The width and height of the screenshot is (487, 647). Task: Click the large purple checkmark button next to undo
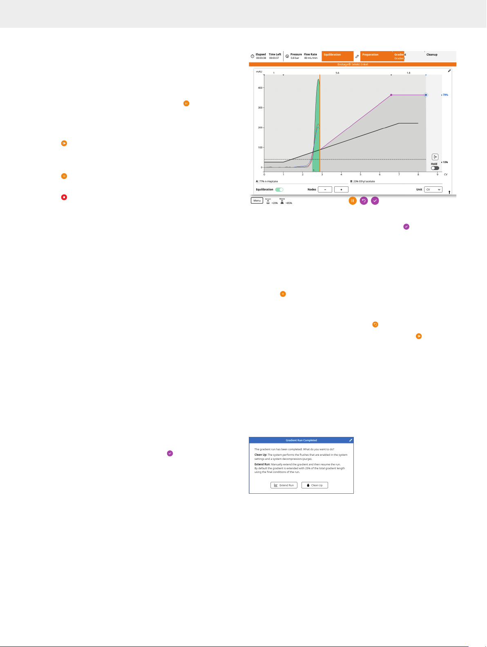(375, 201)
